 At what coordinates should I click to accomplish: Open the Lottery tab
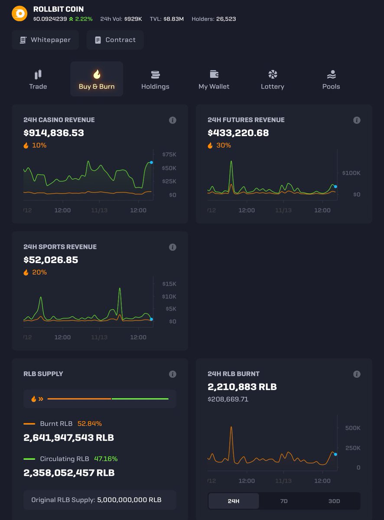pos(273,79)
